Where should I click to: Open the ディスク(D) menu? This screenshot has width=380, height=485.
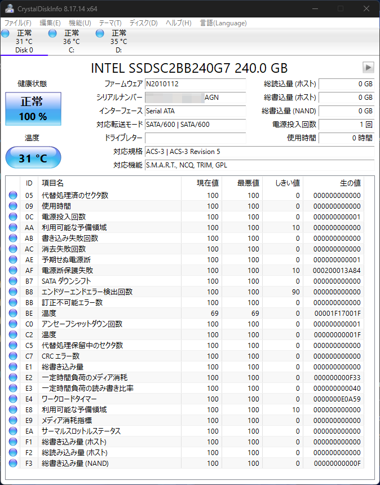(143, 23)
